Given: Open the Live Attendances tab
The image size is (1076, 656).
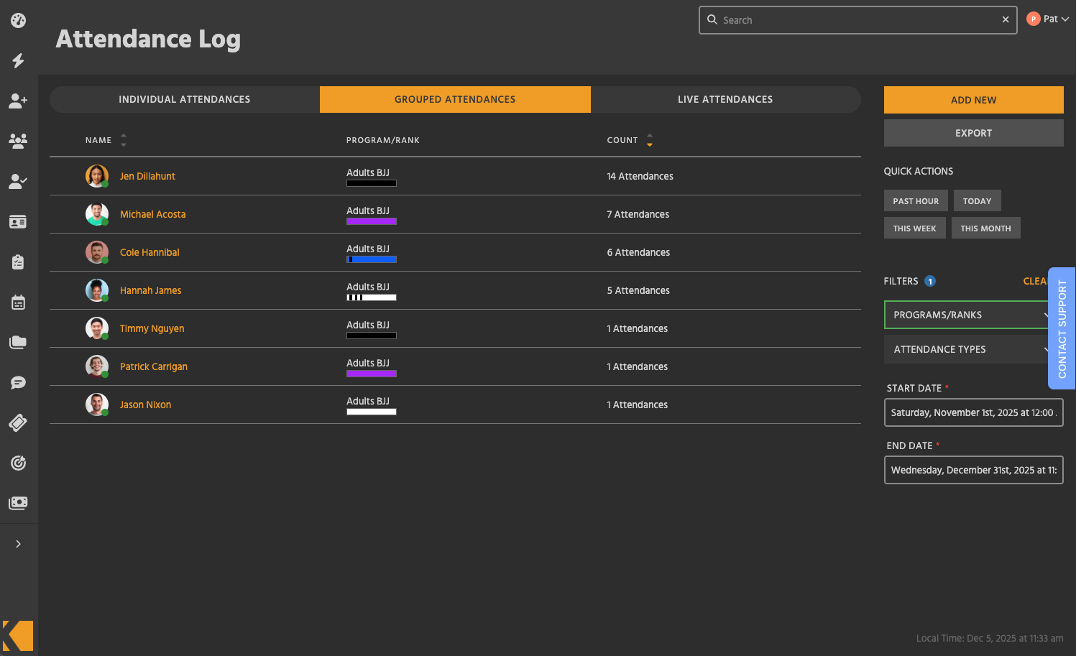Looking at the screenshot, I should [x=725, y=99].
